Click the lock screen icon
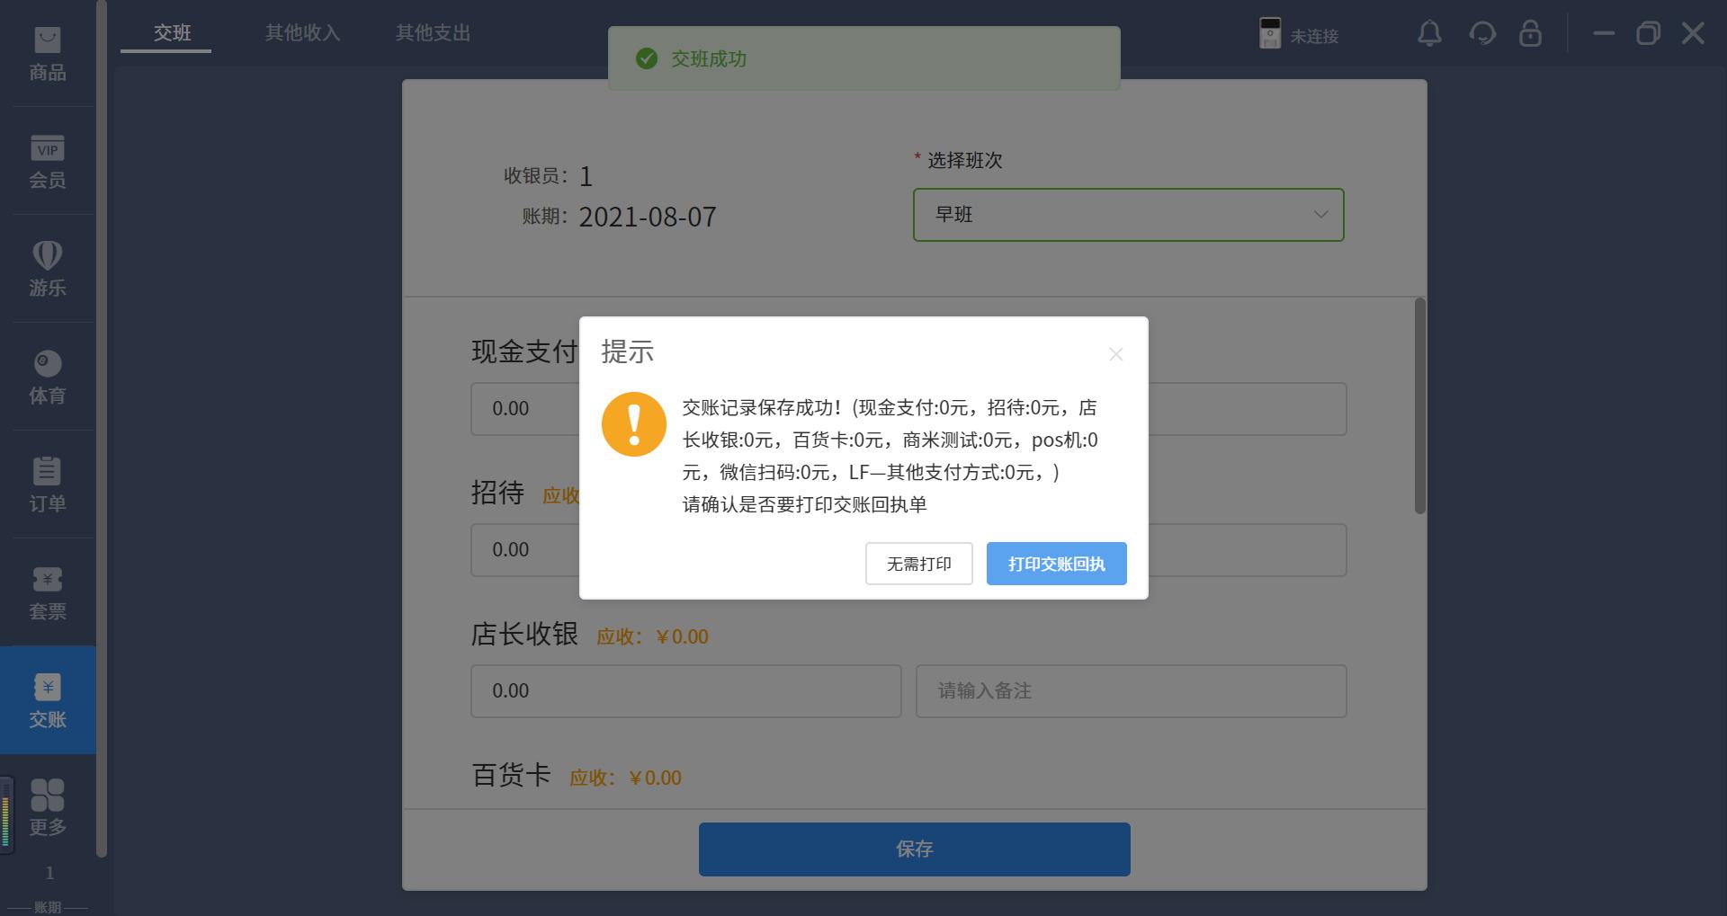Viewport: 1727px width, 916px height. point(1530,34)
